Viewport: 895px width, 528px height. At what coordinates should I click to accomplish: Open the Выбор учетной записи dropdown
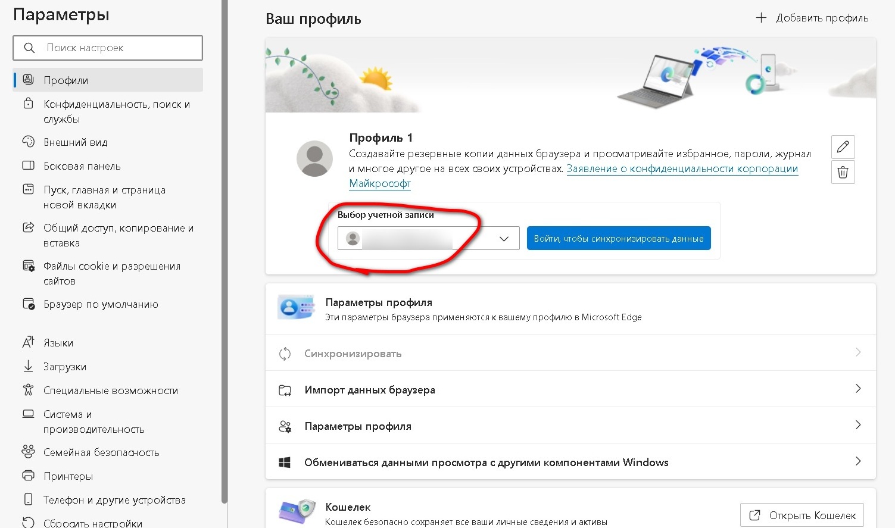428,238
